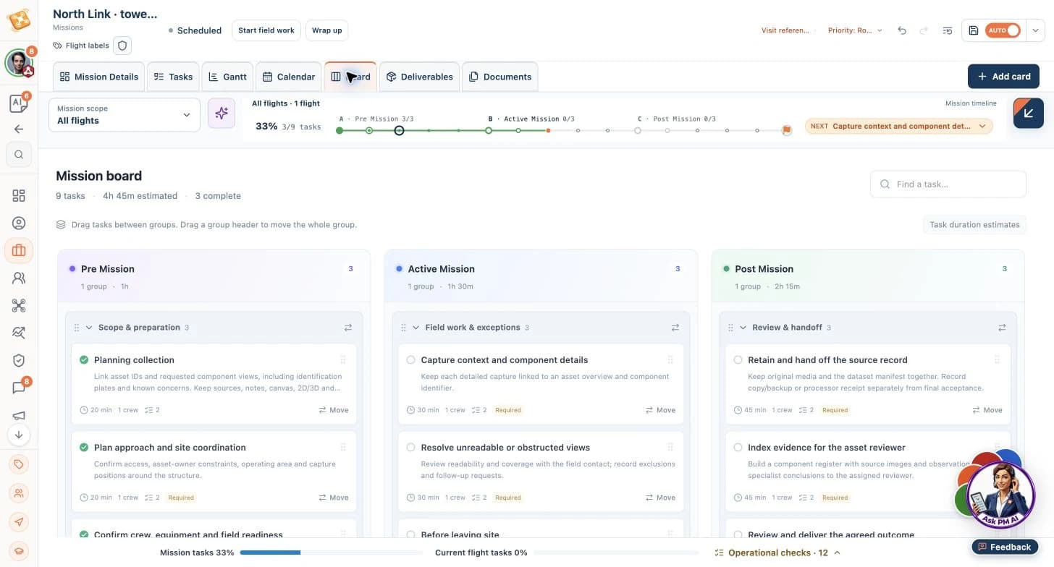Check off Retain and hand off the source record
The image size is (1054, 567).
pyautogui.click(x=738, y=360)
